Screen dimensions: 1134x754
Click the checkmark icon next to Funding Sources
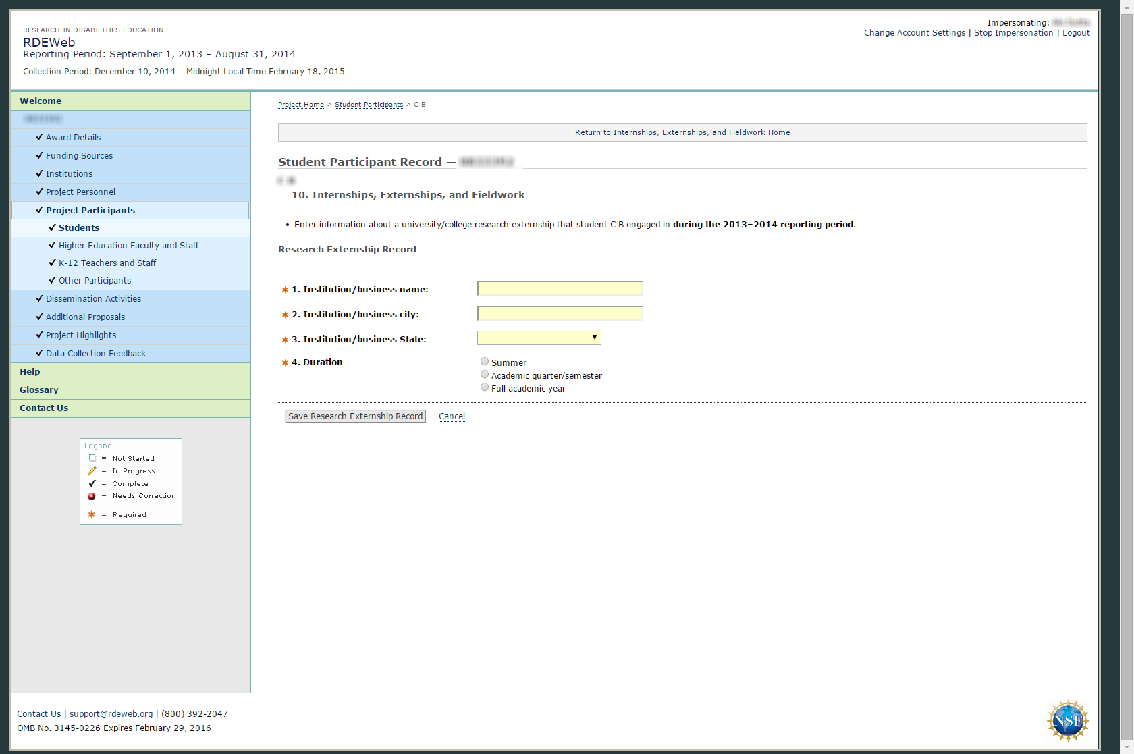(x=39, y=155)
